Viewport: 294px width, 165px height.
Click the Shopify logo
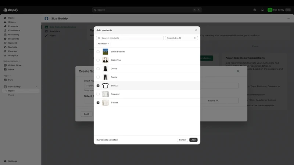[x=11, y=10]
